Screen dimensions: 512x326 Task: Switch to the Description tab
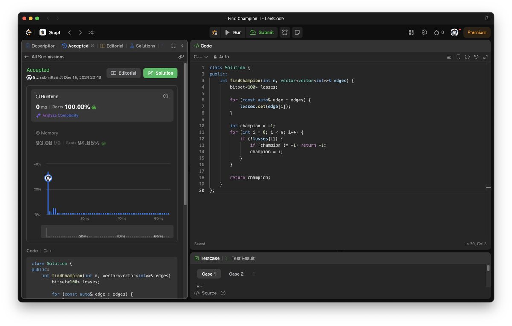point(41,46)
